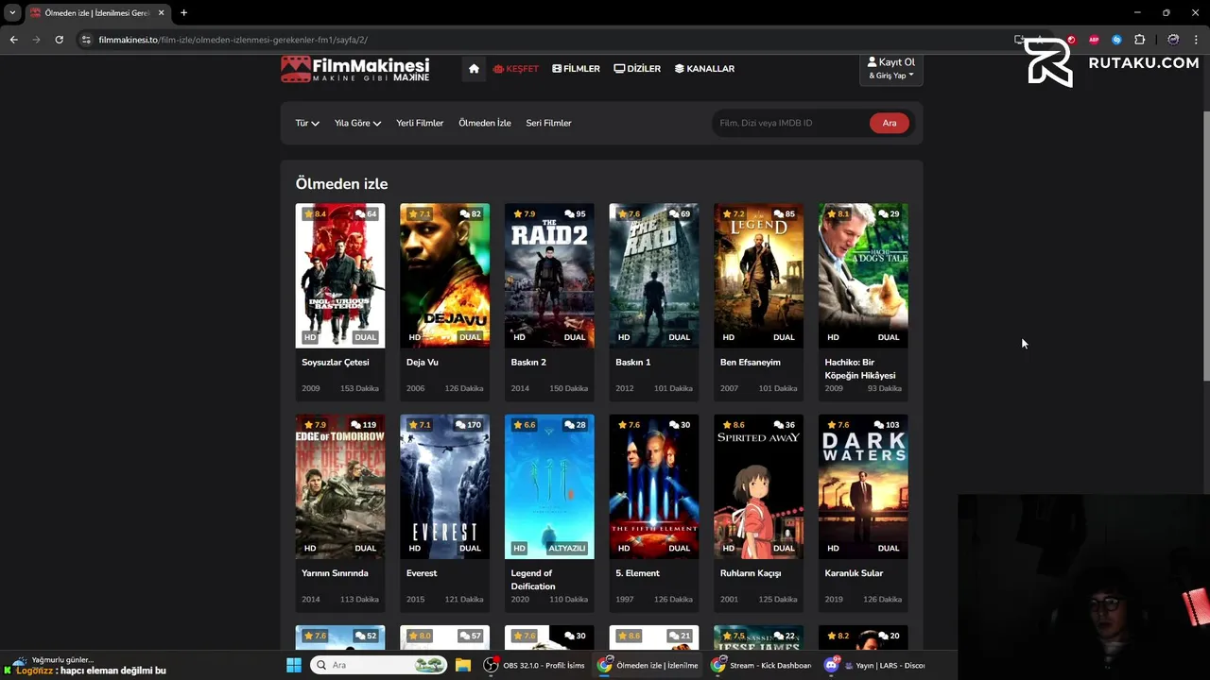Open the Ölmeden İzle filter link
The width and height of the screenshot is (1210, 680).
click(x=485, y=123)
